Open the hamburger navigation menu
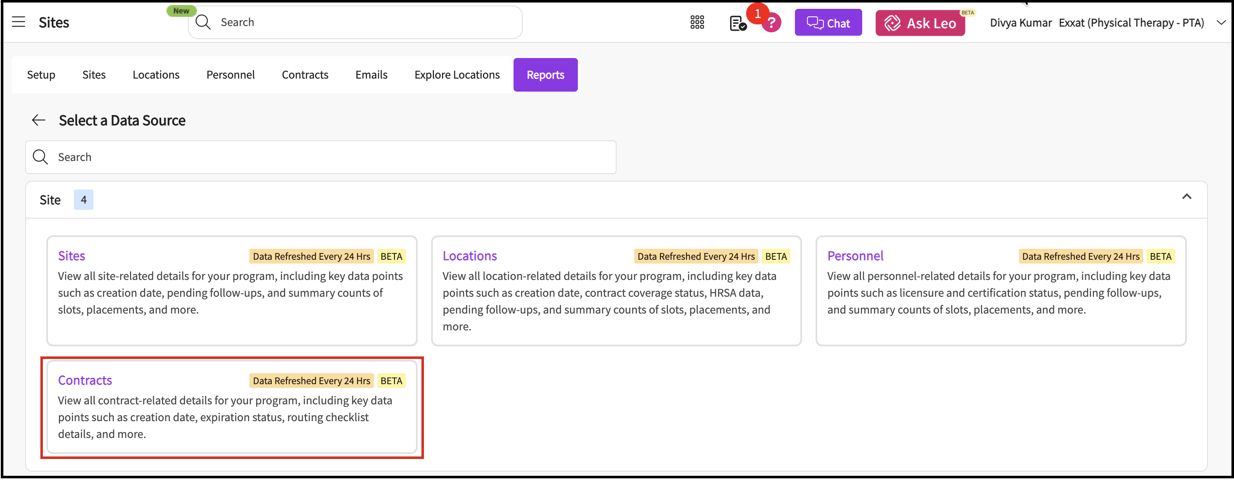Image resolution: width=1234 pixels, height=480 pixels. 18,22
